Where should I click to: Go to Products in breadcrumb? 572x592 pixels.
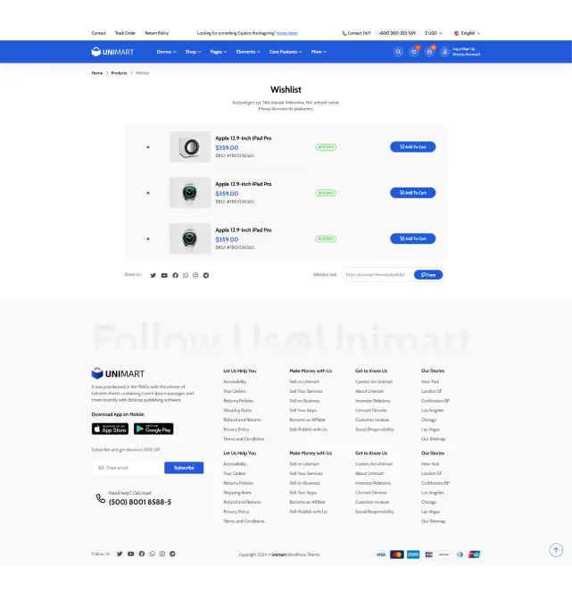click(119, 73)
